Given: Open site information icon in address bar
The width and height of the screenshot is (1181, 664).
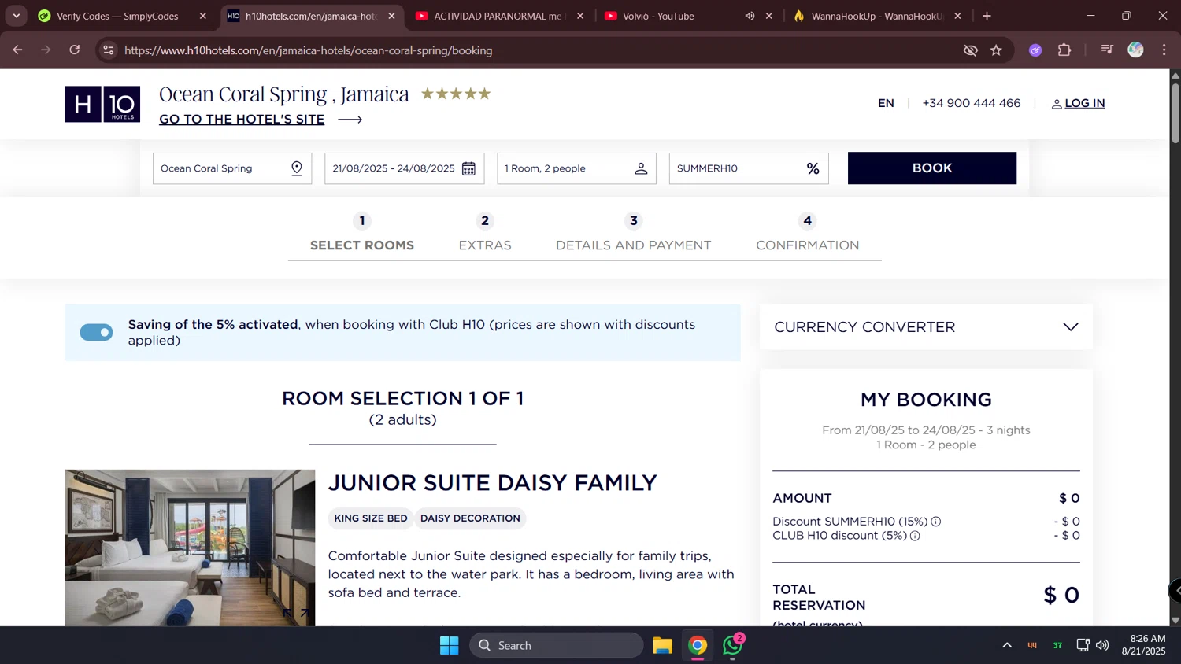Looking at the screenshot, I should [109, 50].
